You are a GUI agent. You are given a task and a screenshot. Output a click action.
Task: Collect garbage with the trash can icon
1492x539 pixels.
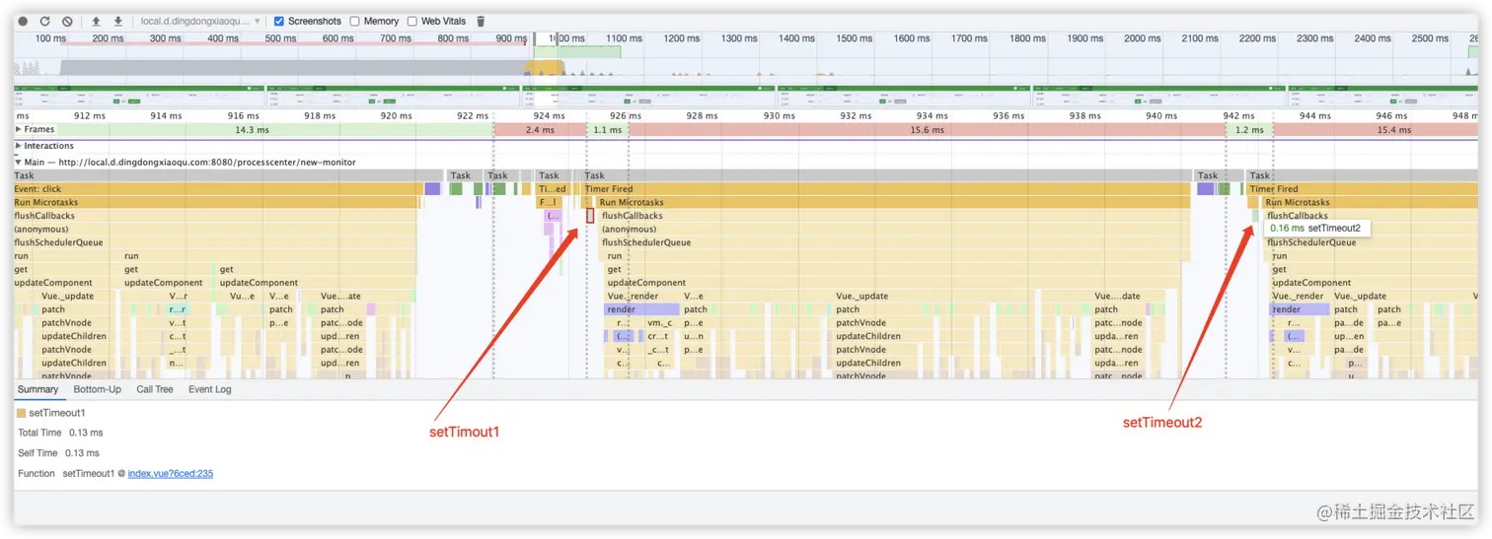pos(481,21)
